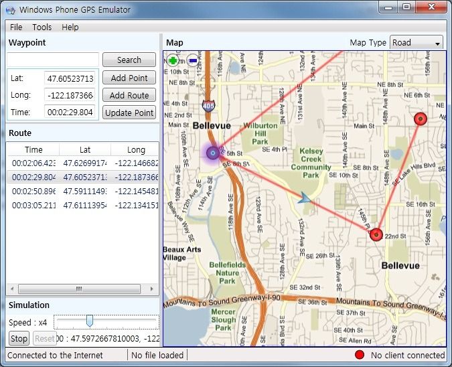
Task: Click the Search button
Action: [x=129, y=60]
